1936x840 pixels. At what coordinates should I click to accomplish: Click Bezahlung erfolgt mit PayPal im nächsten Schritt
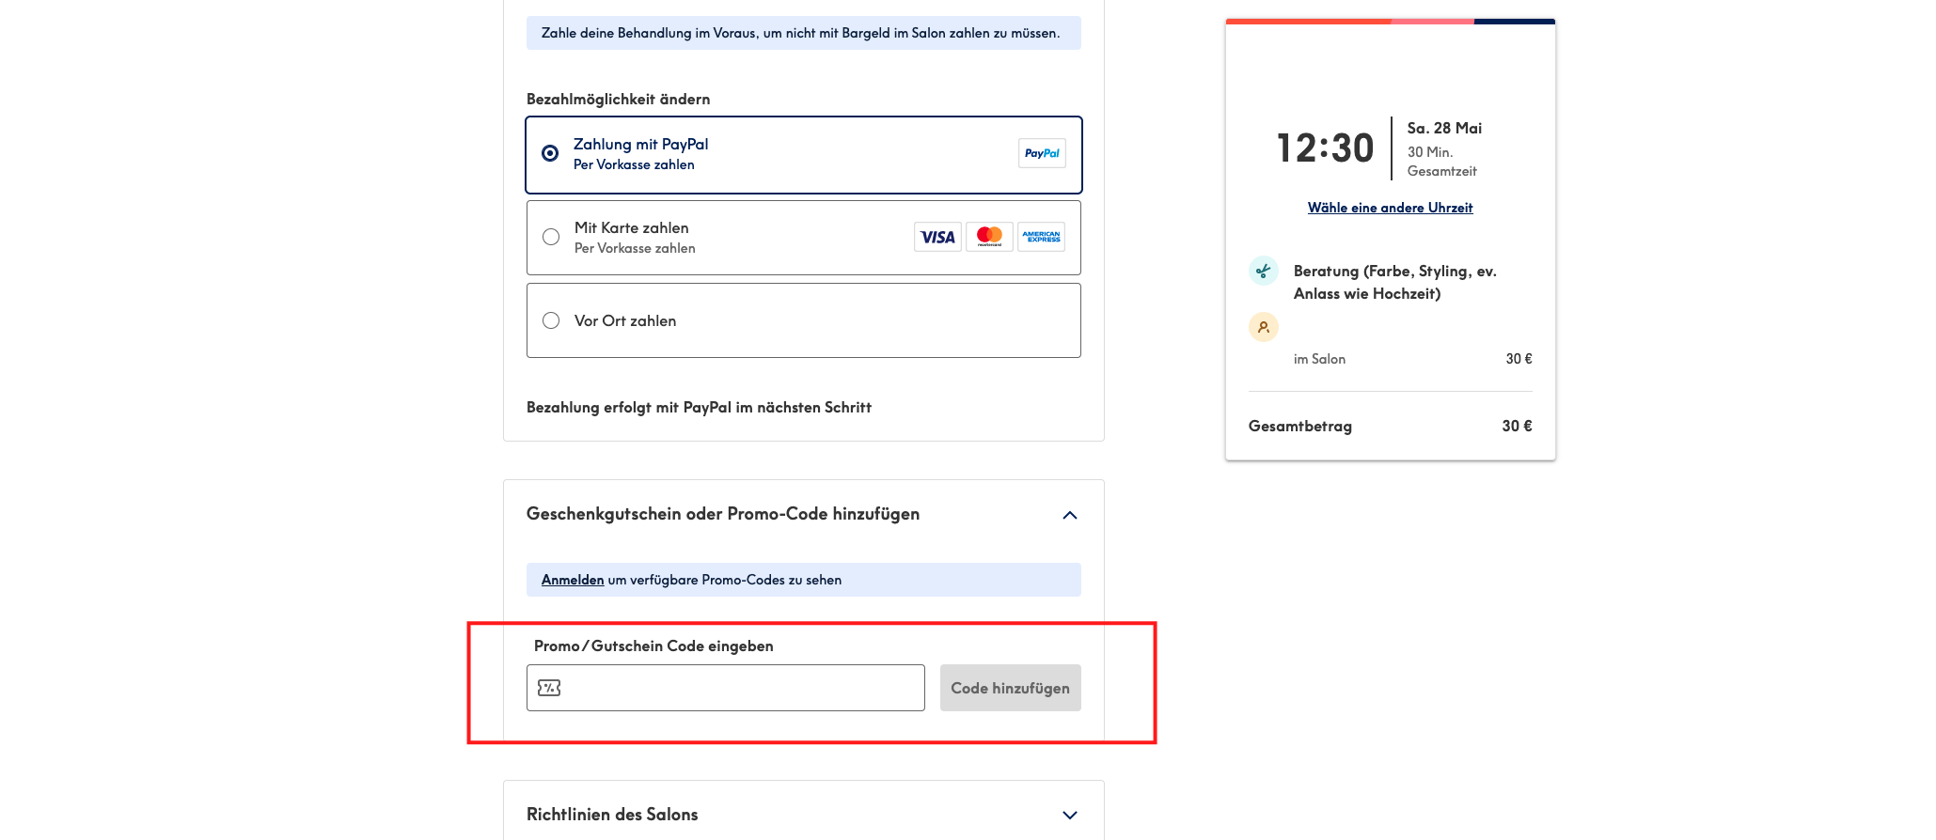pyautogui.click(x=699, y=407)
